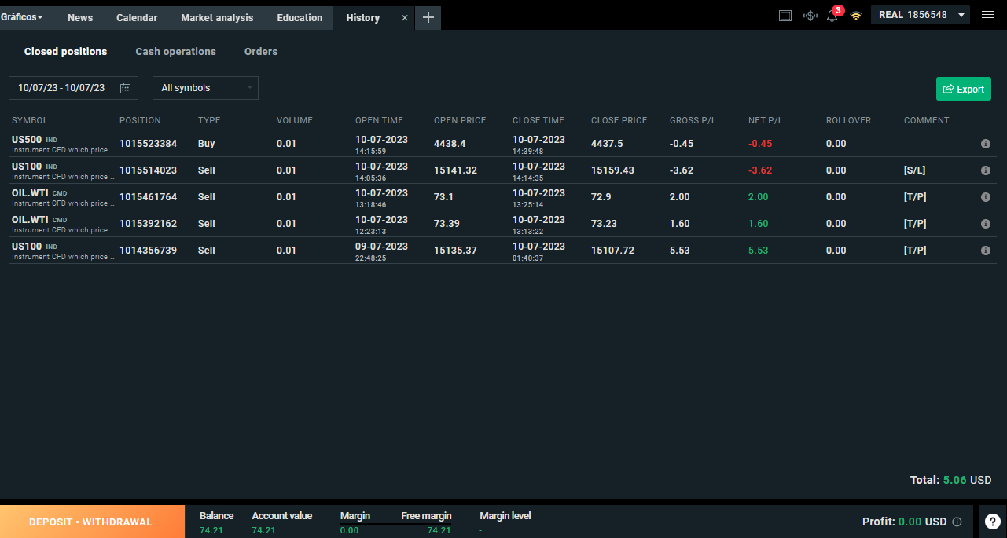Click net P/L value 5.53
This screenshot has height=538, width=1007.
[x=759, y=251]
